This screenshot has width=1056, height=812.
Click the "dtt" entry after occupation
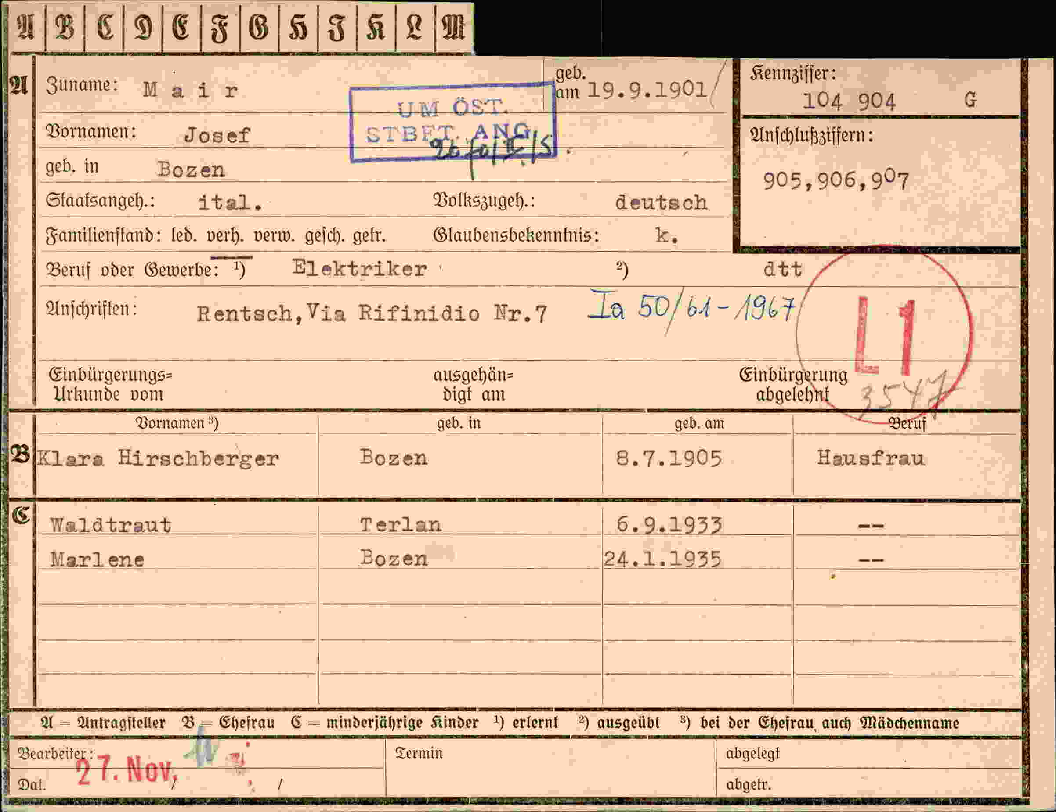[x=783, y=269]
